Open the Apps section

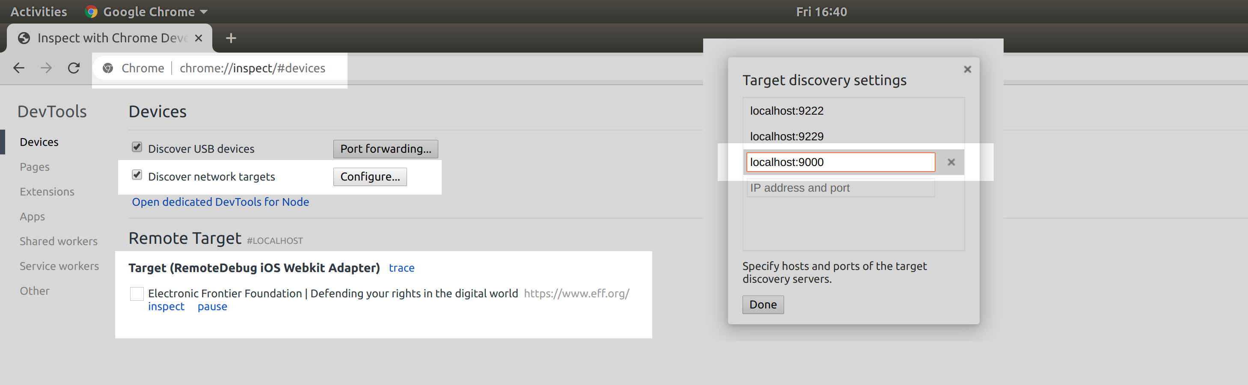[32, 216]
